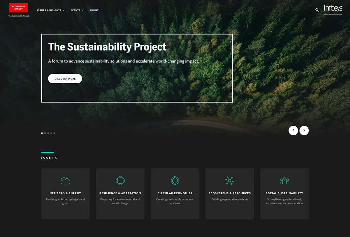350x237 pixels.
Task: Open the Circular Economies title
Action: 175,193
